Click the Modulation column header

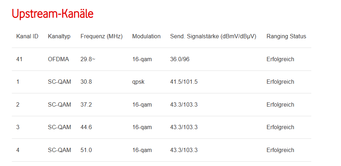click(146, 36)
